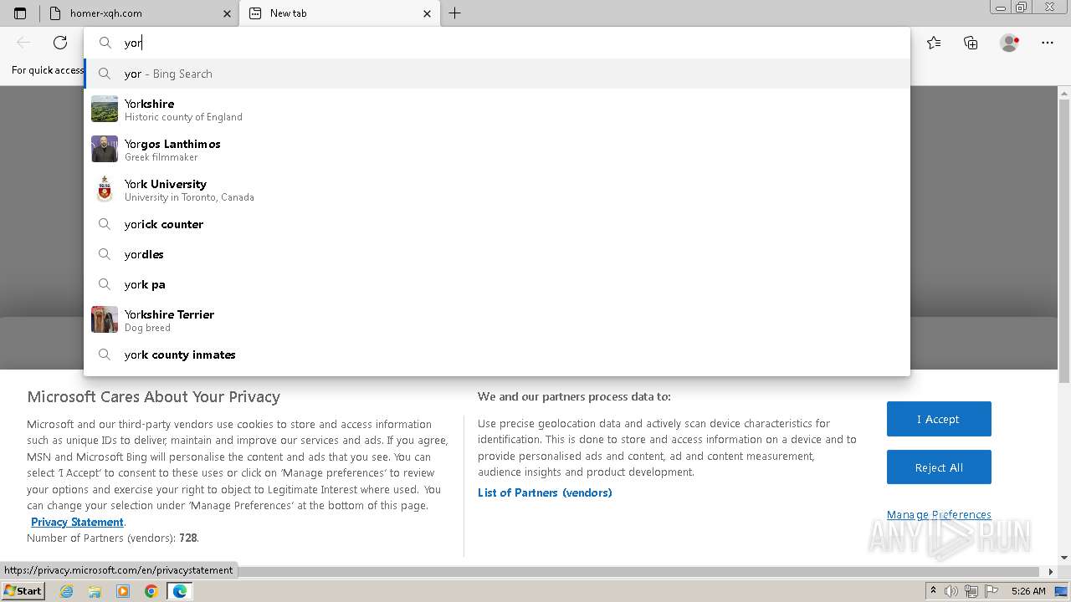
Task: Close the New tab tab
Action: (428, 13)
